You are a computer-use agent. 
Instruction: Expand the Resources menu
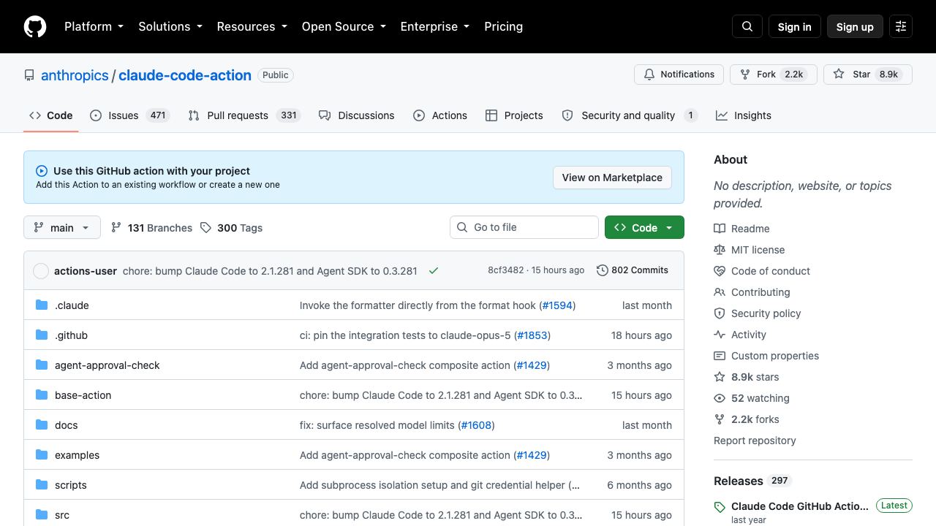click(x=252, y=26)
